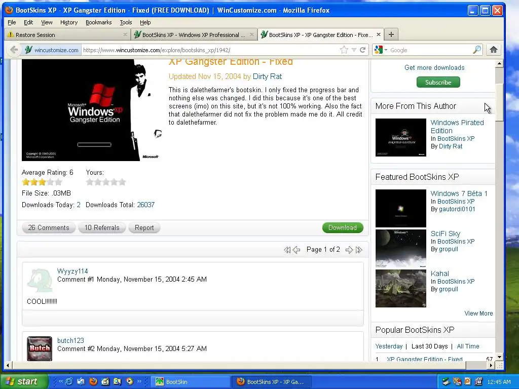Open the History menu

[69, 22]
